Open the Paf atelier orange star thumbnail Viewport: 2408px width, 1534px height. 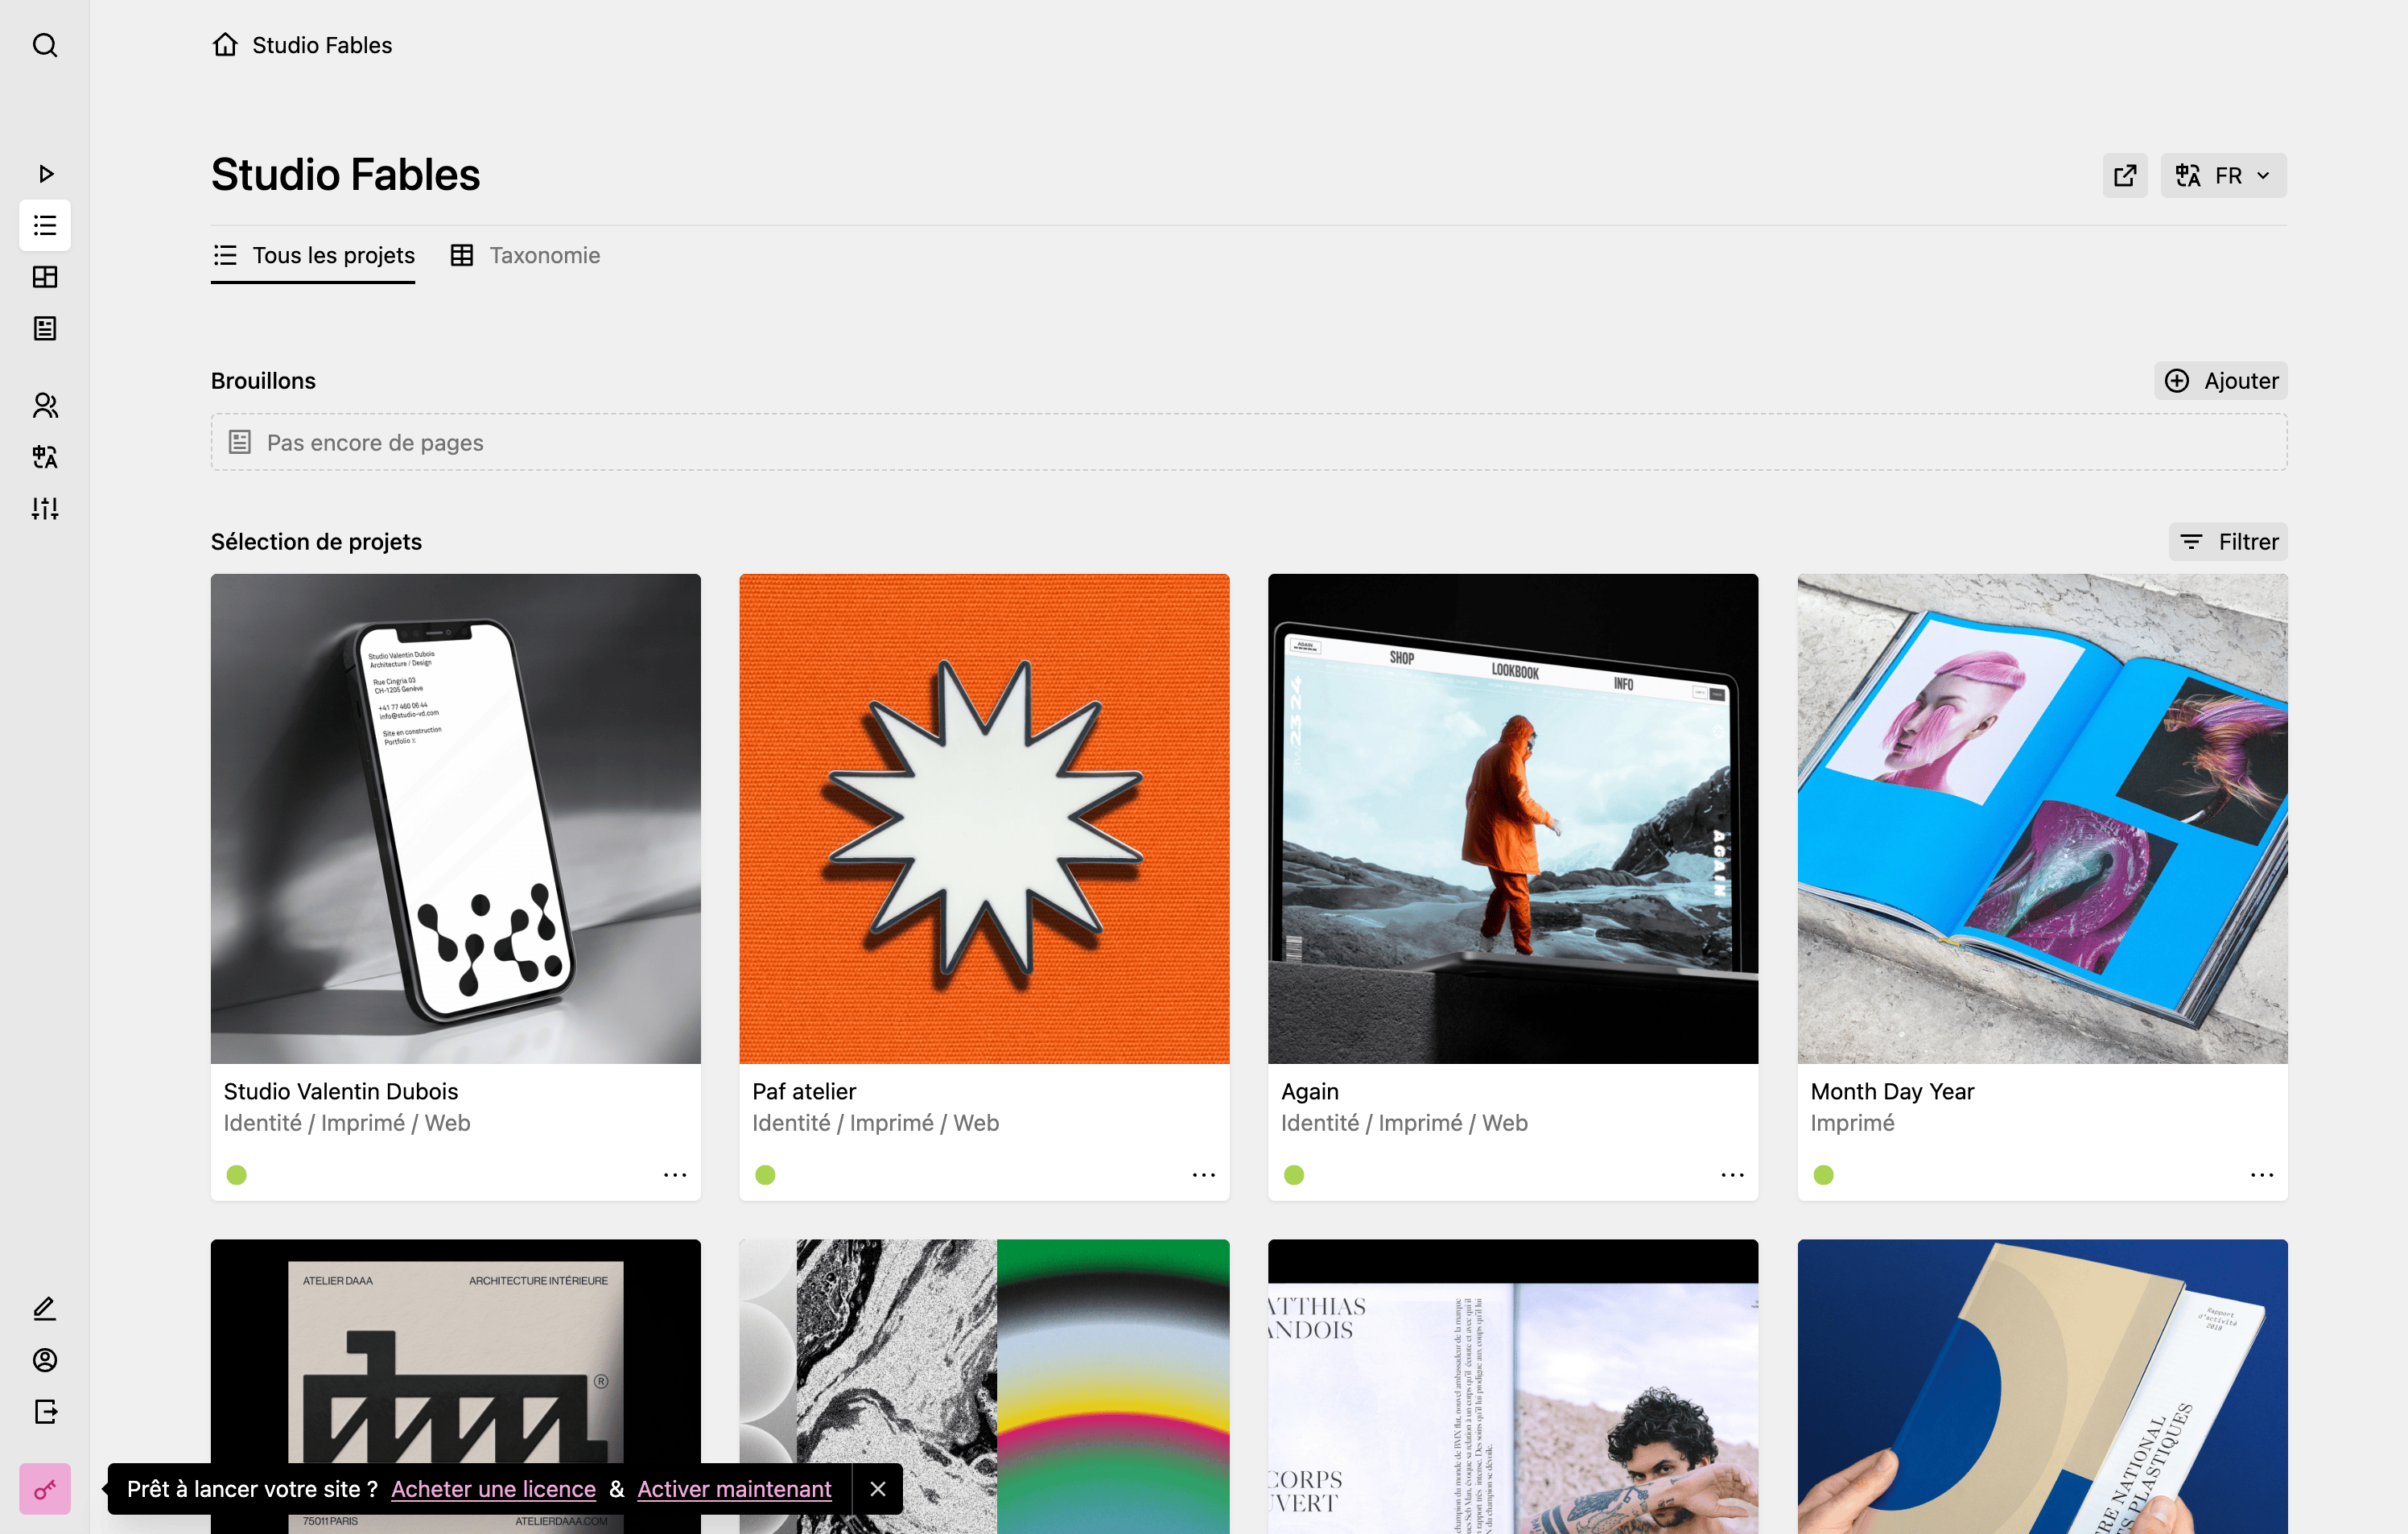click(x=984, y=818)
